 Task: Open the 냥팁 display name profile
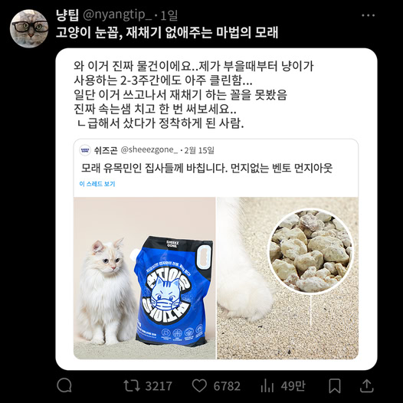pos(67,15)
